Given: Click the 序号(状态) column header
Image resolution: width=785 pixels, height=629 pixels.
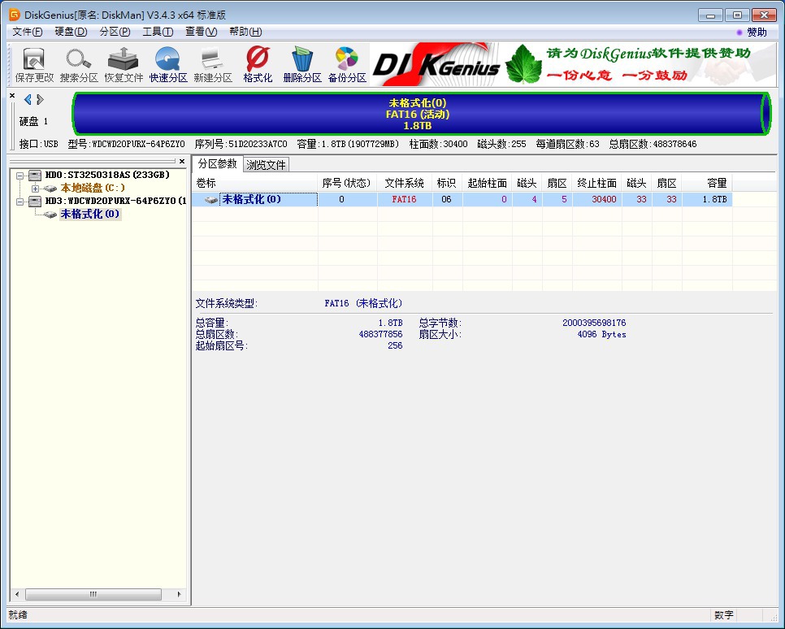Looking at the screenshot, I should coord(347,183).
